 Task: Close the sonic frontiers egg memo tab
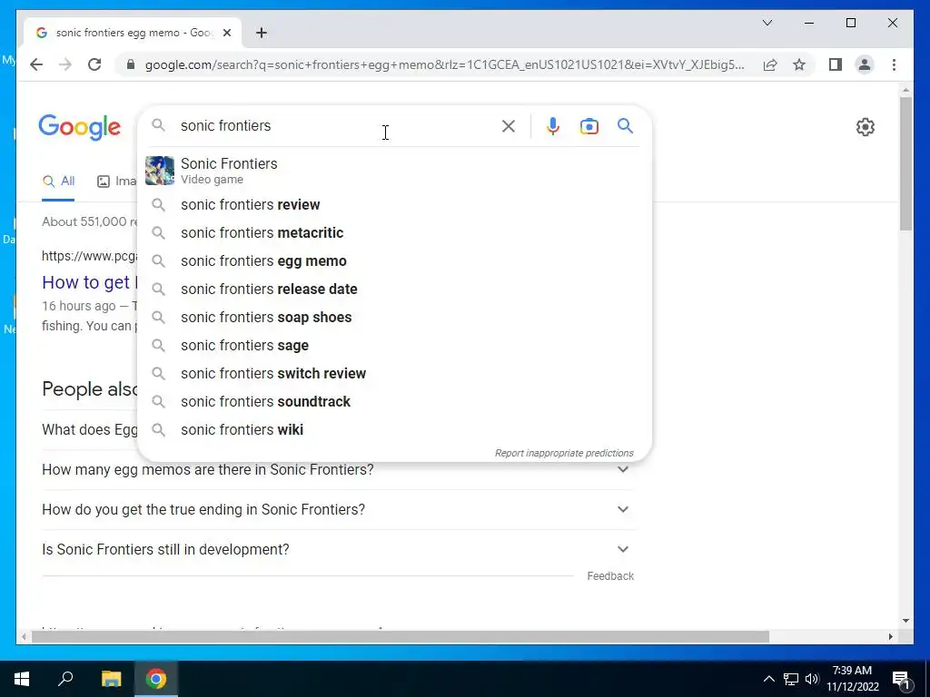tap(226, 33)
